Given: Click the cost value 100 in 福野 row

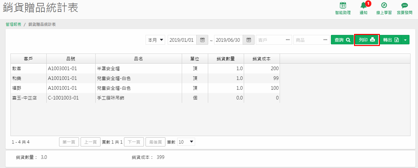Looking at the screenshot, I should click(275, 88).
